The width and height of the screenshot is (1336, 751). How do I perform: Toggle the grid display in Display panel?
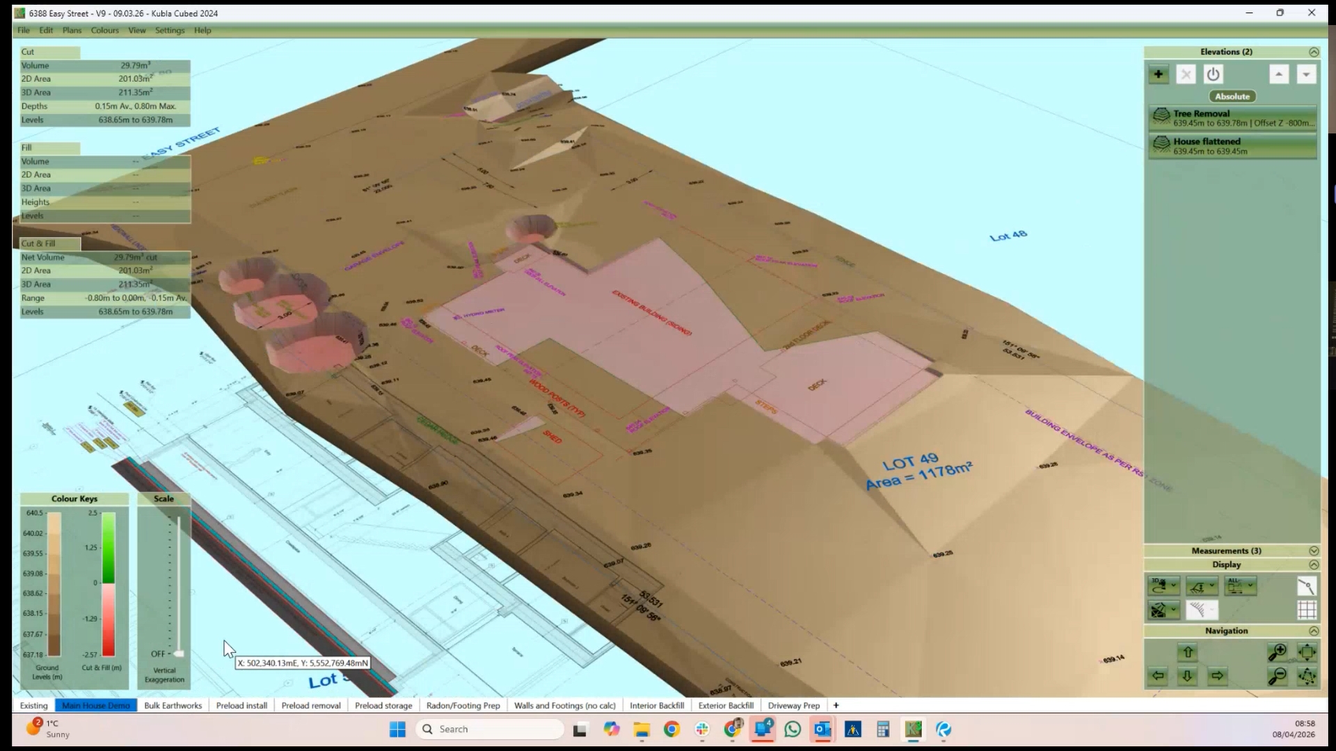coord(1307,611)
